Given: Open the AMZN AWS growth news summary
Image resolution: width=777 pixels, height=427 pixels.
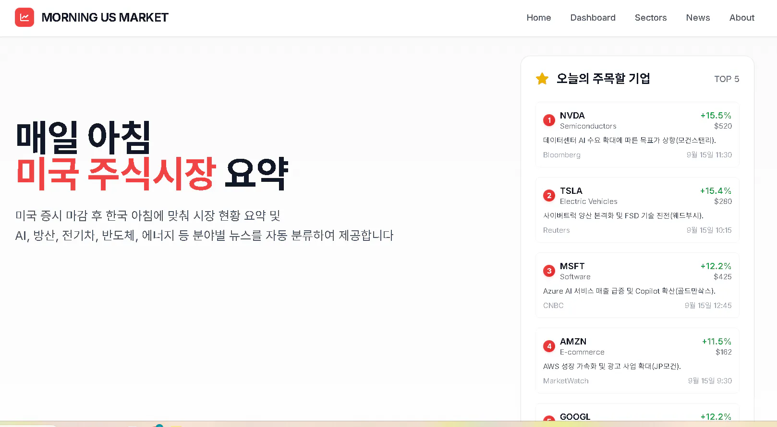Looking at the screenshot, I should pos(612,367).
